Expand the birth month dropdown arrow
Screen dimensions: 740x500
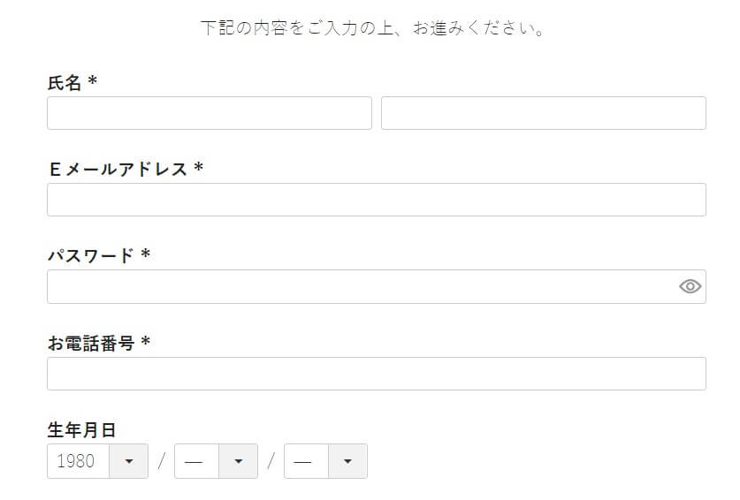click(239, 461)
